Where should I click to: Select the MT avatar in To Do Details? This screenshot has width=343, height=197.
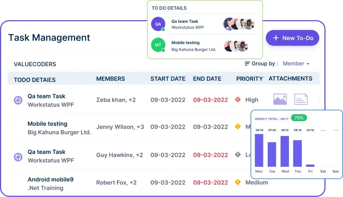click(158, 45)
